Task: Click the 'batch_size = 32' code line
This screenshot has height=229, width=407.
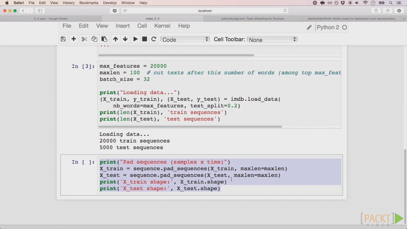Action: 125,79
